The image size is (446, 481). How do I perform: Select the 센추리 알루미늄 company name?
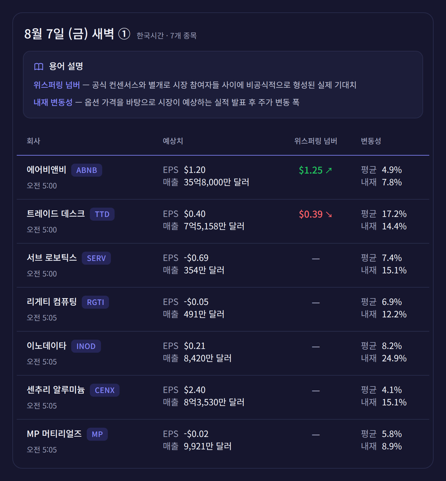(x=56, y=390)
